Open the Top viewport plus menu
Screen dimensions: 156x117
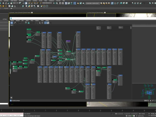[88, 13]
